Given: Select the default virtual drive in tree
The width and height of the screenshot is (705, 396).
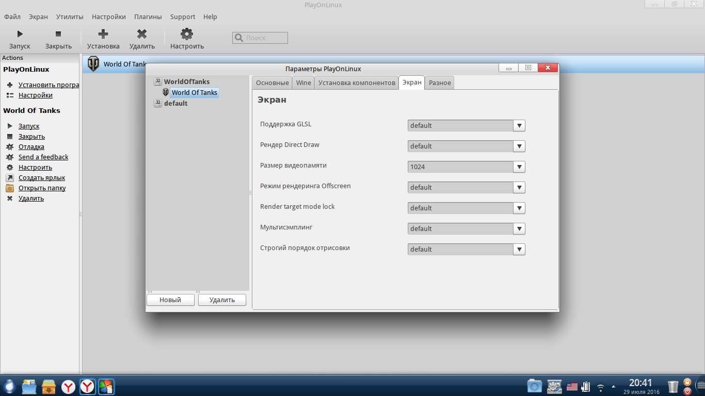Looking at the screenshot, I should 175,103.
